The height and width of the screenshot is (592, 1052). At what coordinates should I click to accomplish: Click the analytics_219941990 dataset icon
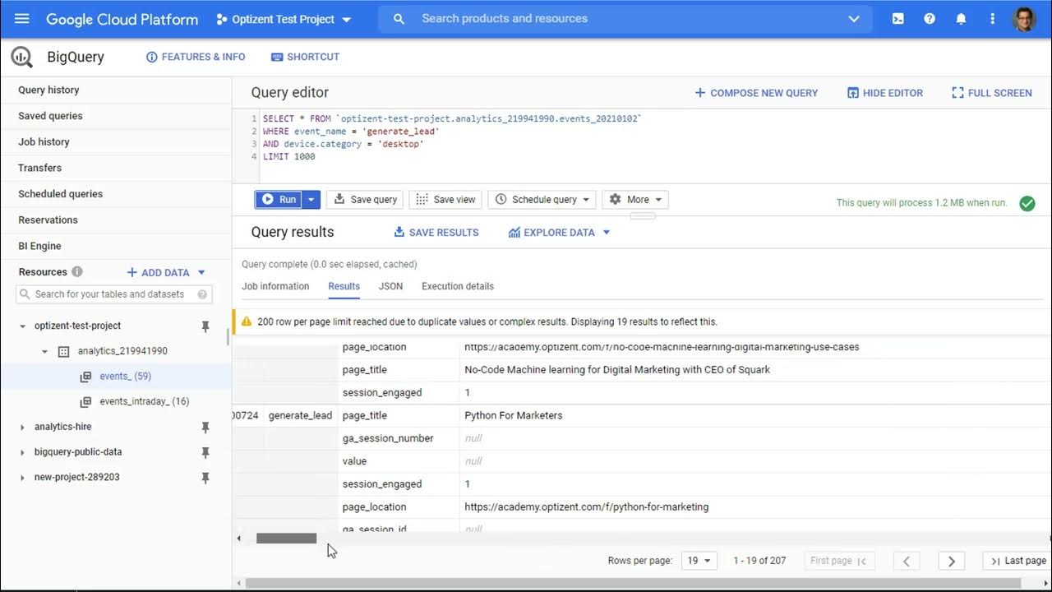pos(64,351)
